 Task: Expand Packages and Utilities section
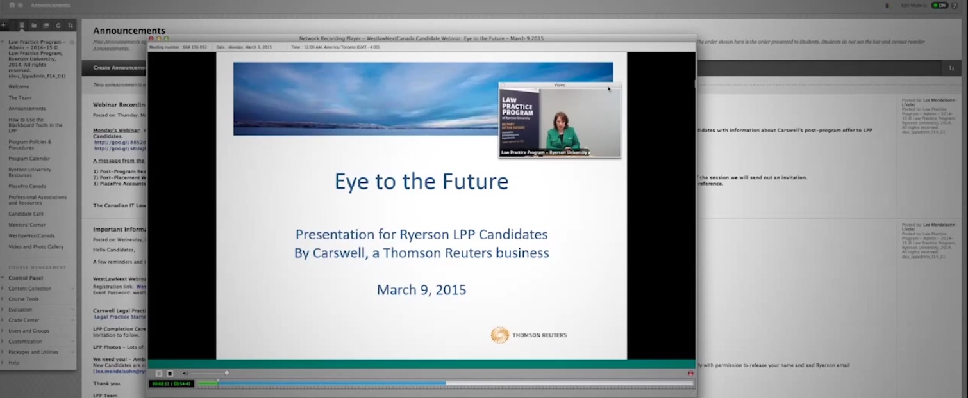tap(33, 352)
